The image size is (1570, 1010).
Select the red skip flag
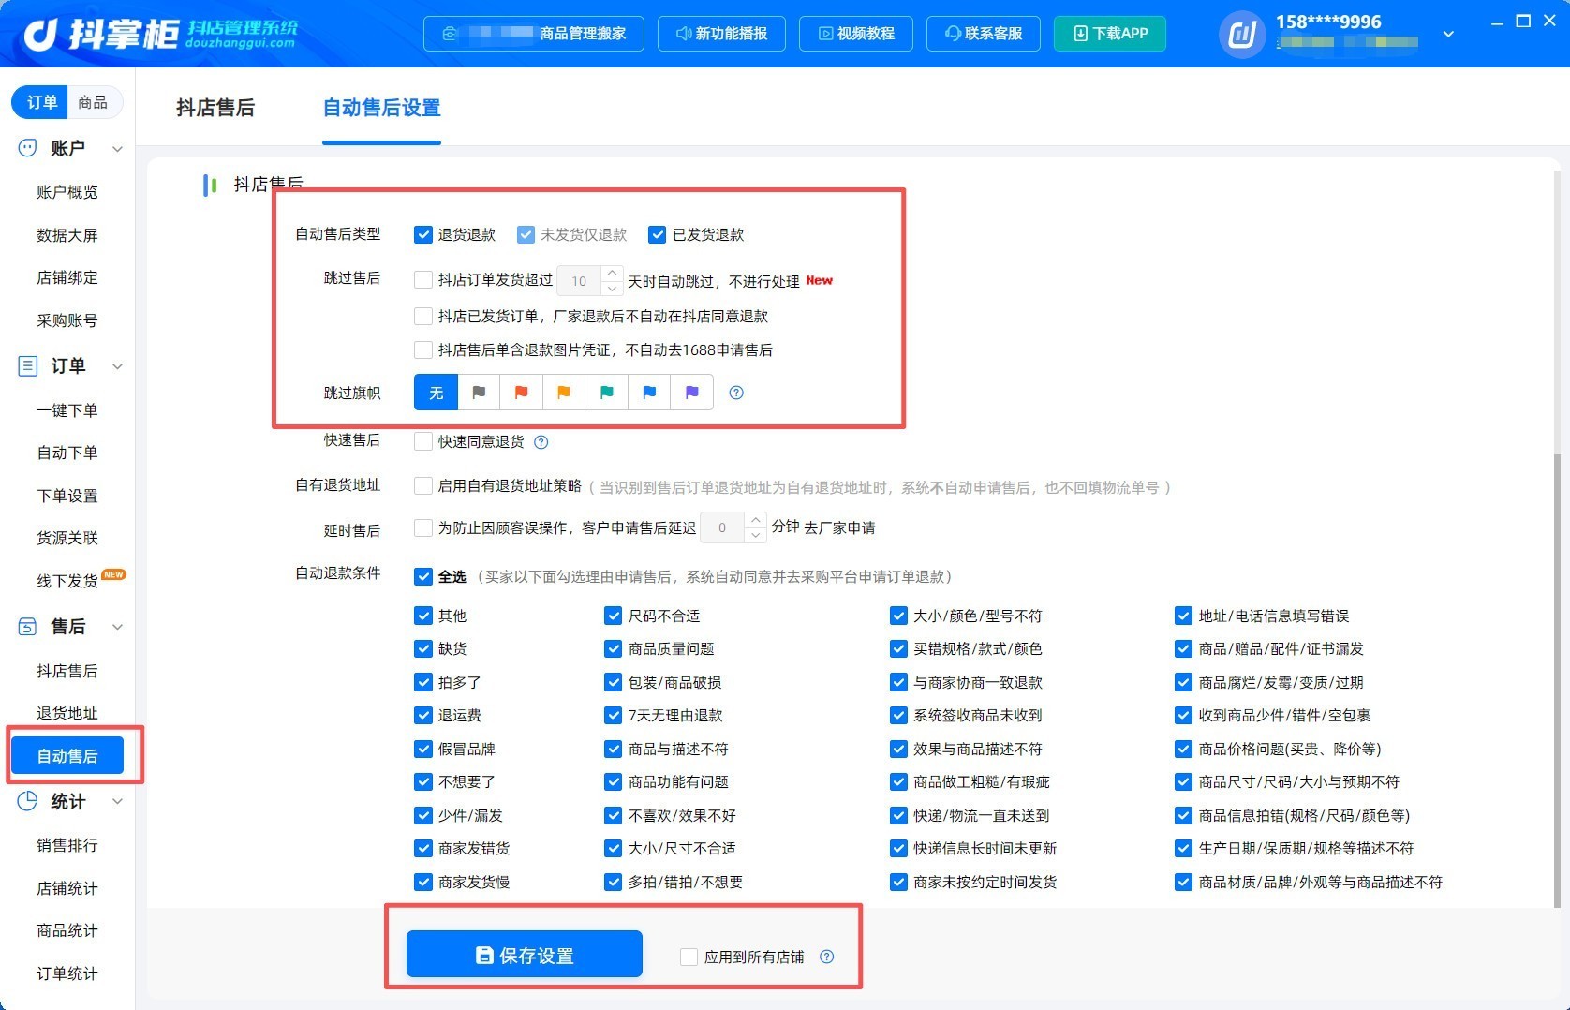click(x=522, y=393)
